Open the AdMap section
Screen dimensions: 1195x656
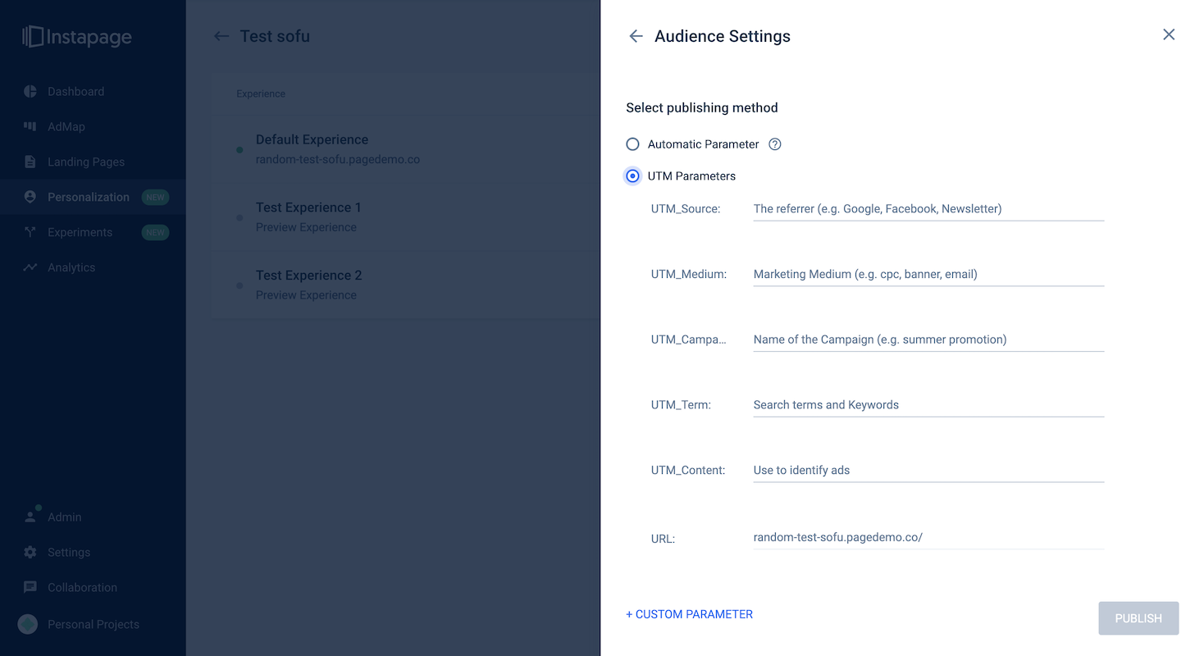click(67, 126)
